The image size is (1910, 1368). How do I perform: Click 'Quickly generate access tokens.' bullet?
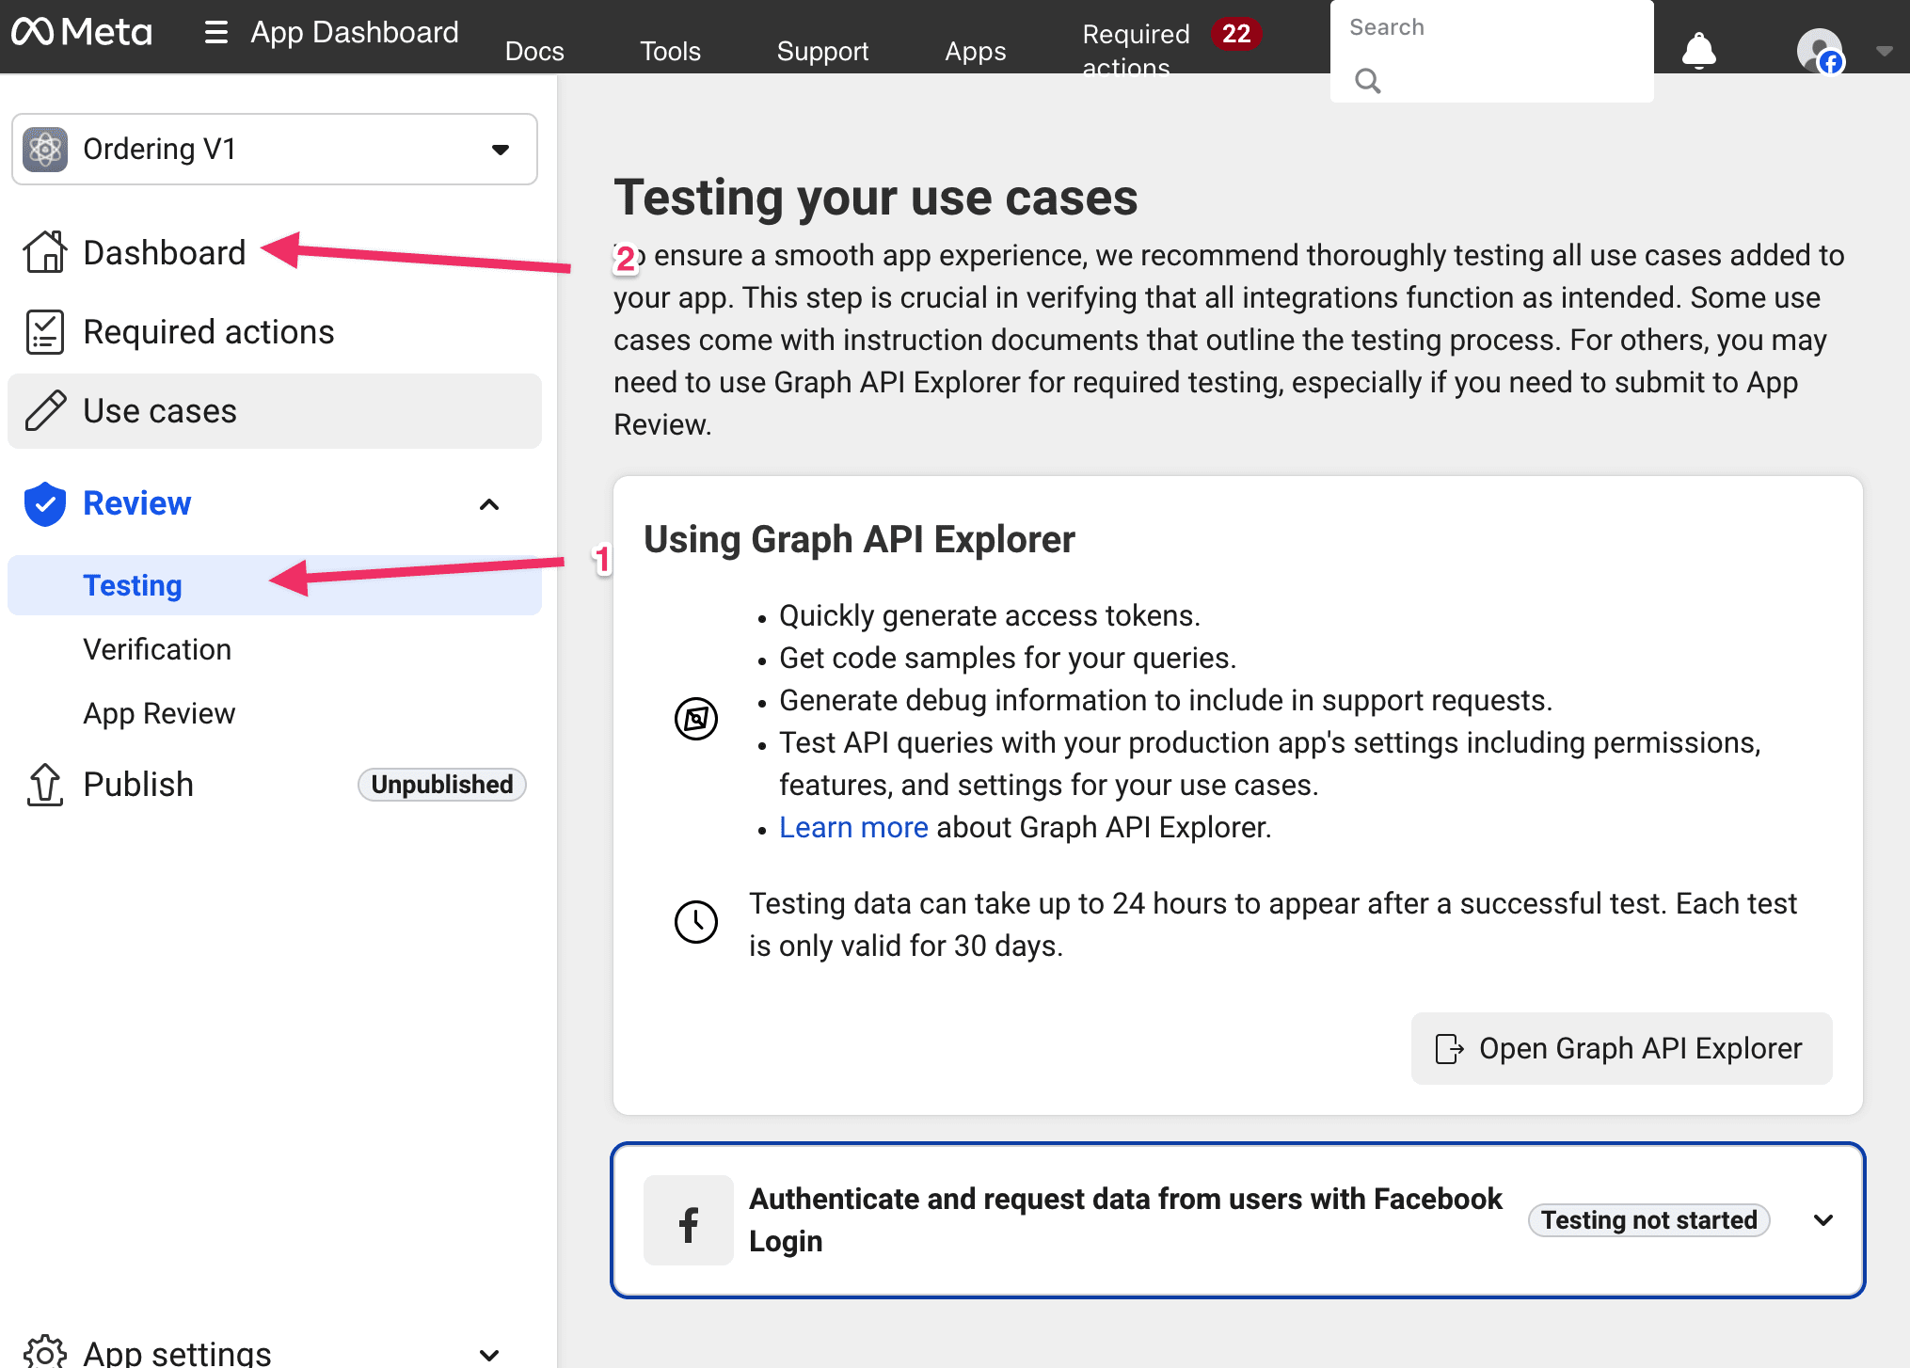(990, 615)
